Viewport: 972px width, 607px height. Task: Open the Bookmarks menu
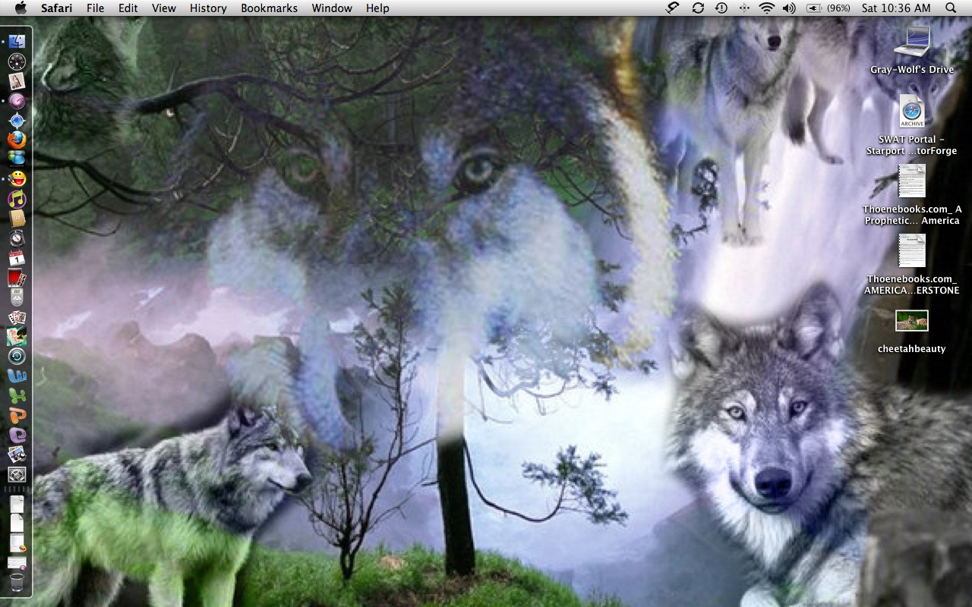270,8
